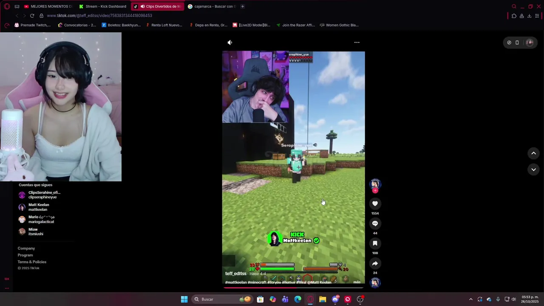544x306 pixels.
Task: Open Microsoft Store from the taskbar
Action: pyautogui.click(x=260, y=299)
